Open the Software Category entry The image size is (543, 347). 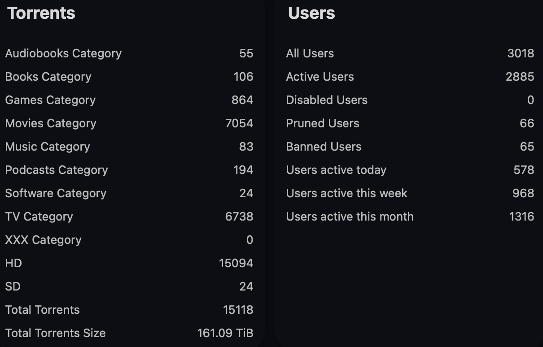56,193
